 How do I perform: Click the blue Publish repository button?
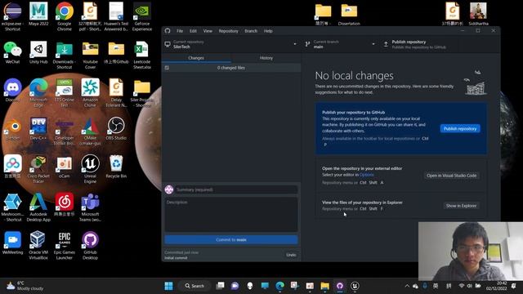pyautogui.click(x=460, y=129)
